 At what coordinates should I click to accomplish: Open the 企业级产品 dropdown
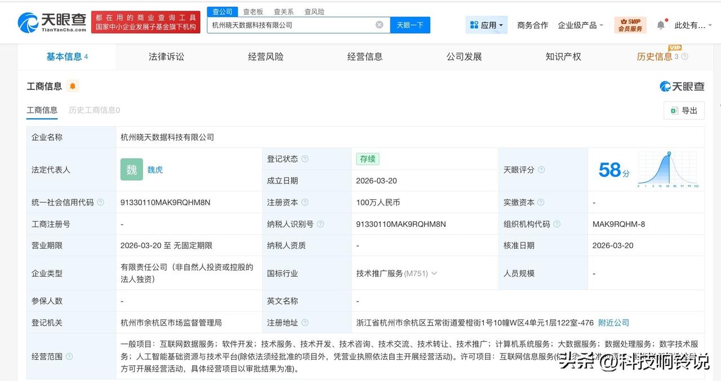point(580,25)
